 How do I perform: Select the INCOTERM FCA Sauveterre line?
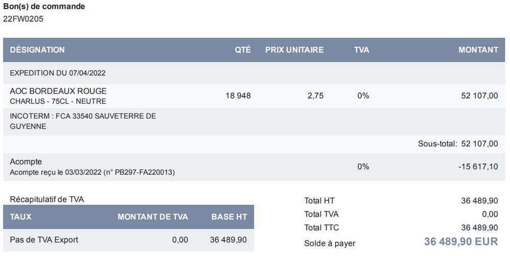click(x=83, y=121)
